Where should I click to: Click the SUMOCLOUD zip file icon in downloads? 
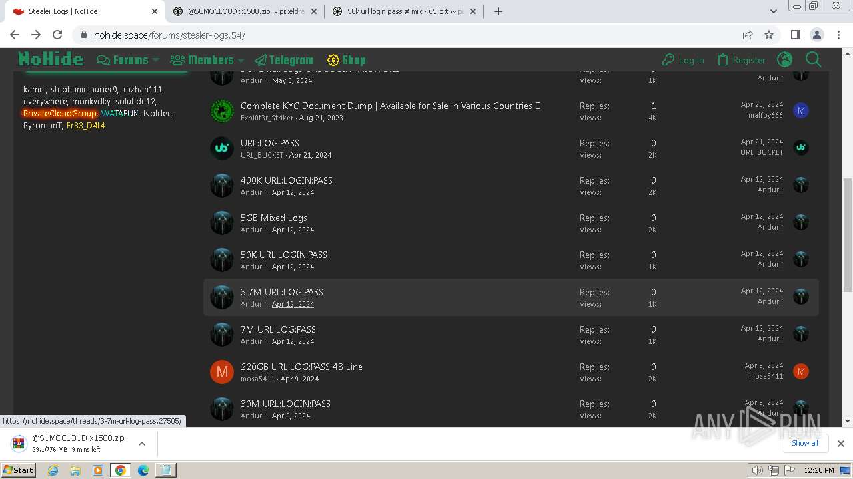(19, 443)
